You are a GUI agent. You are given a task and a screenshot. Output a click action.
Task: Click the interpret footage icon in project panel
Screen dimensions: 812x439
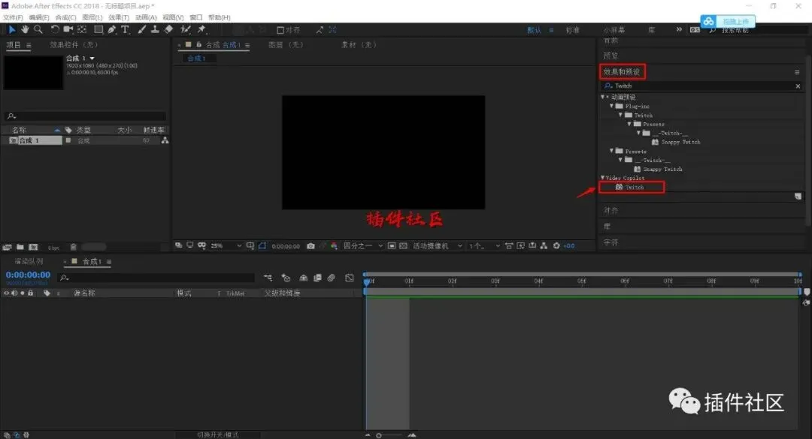coord(8,247)
